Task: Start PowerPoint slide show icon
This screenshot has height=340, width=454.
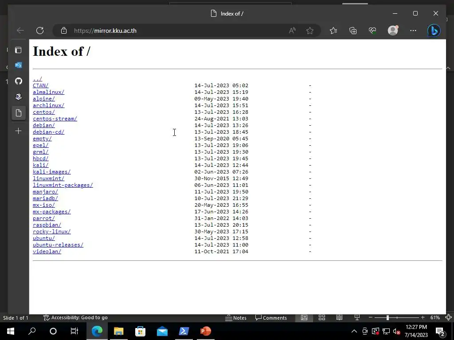Action: [x=357, y=317]
